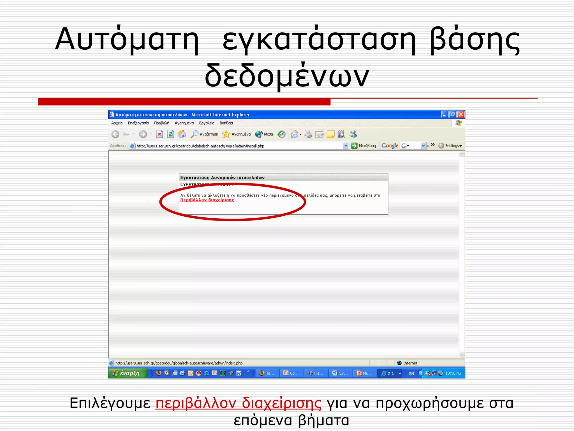Click the έναρξη Start button
This screenshot has width=574, height=431.
(x=128, y=373)
